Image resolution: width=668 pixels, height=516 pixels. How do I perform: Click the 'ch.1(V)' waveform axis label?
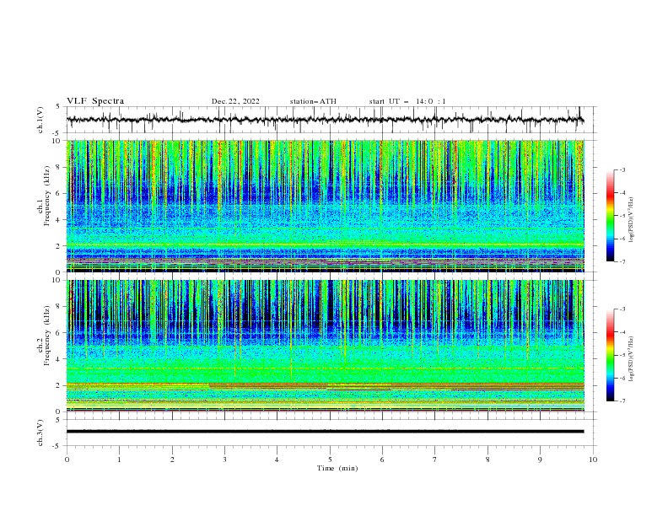point(40,120)
